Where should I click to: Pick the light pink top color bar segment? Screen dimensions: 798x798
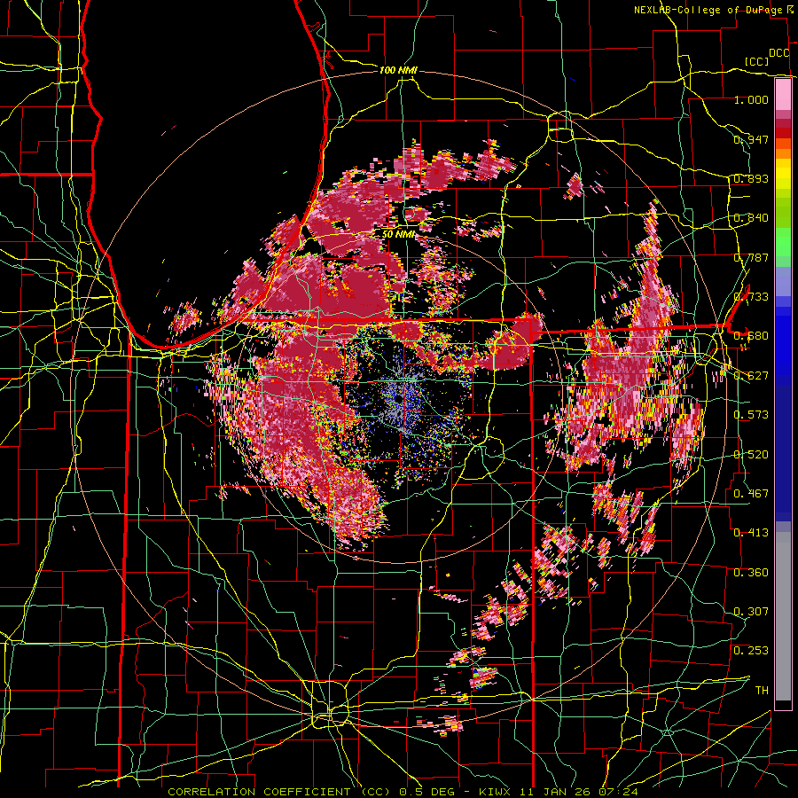pyautogui.click(x=783, y=94)
